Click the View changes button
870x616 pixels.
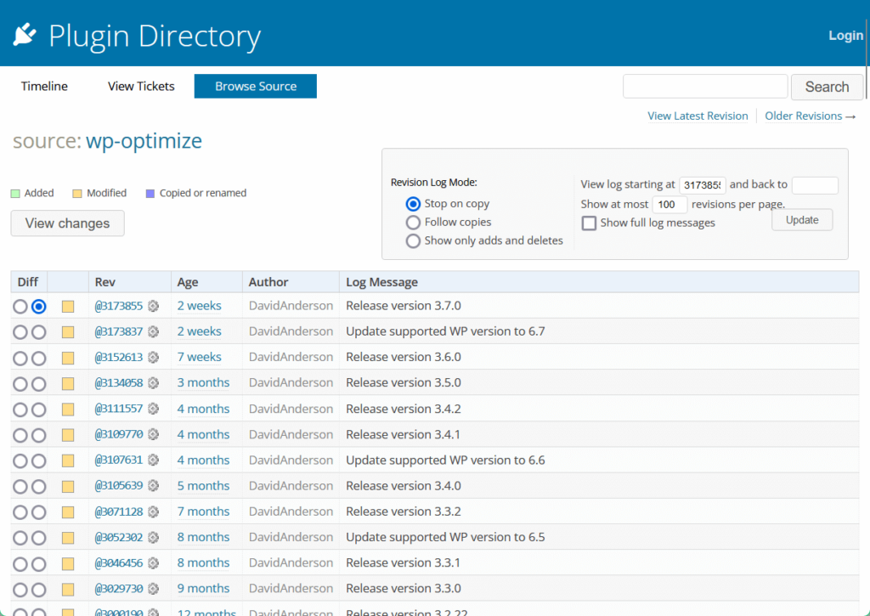(x=67, y=223)
